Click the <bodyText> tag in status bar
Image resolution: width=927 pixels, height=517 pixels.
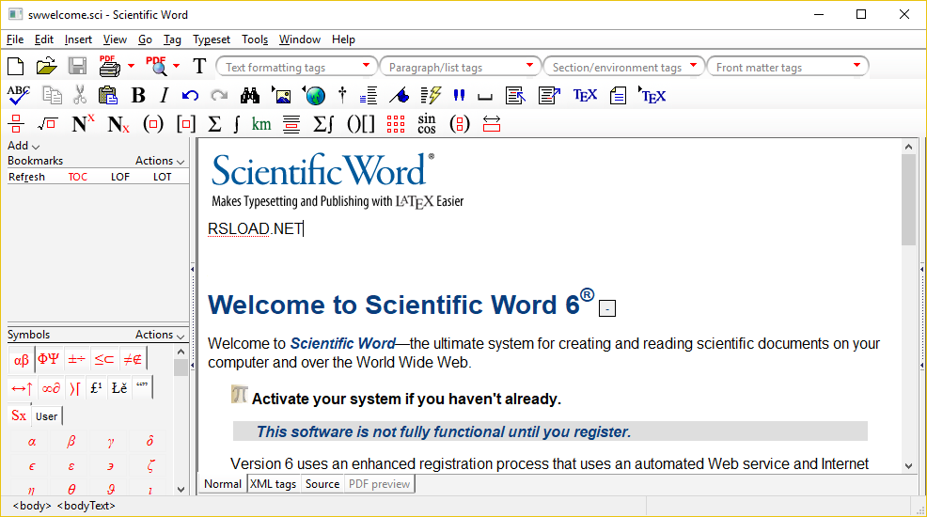click(x=86, y=506)
